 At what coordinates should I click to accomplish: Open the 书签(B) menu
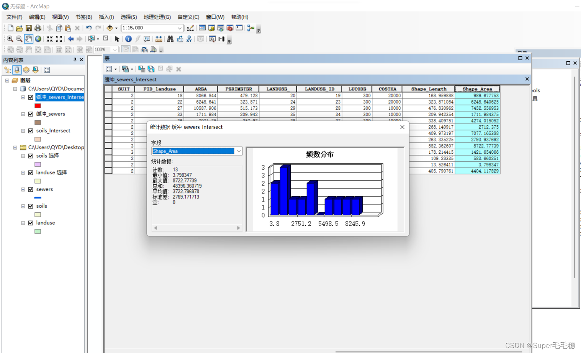point(84,17)
